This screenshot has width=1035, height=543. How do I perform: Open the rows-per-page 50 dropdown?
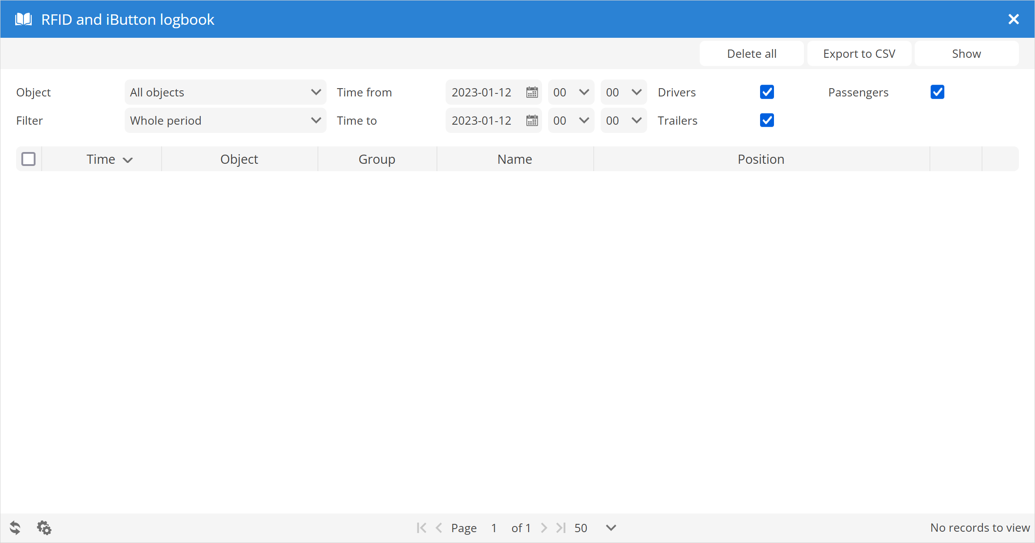tap(611, 528)
